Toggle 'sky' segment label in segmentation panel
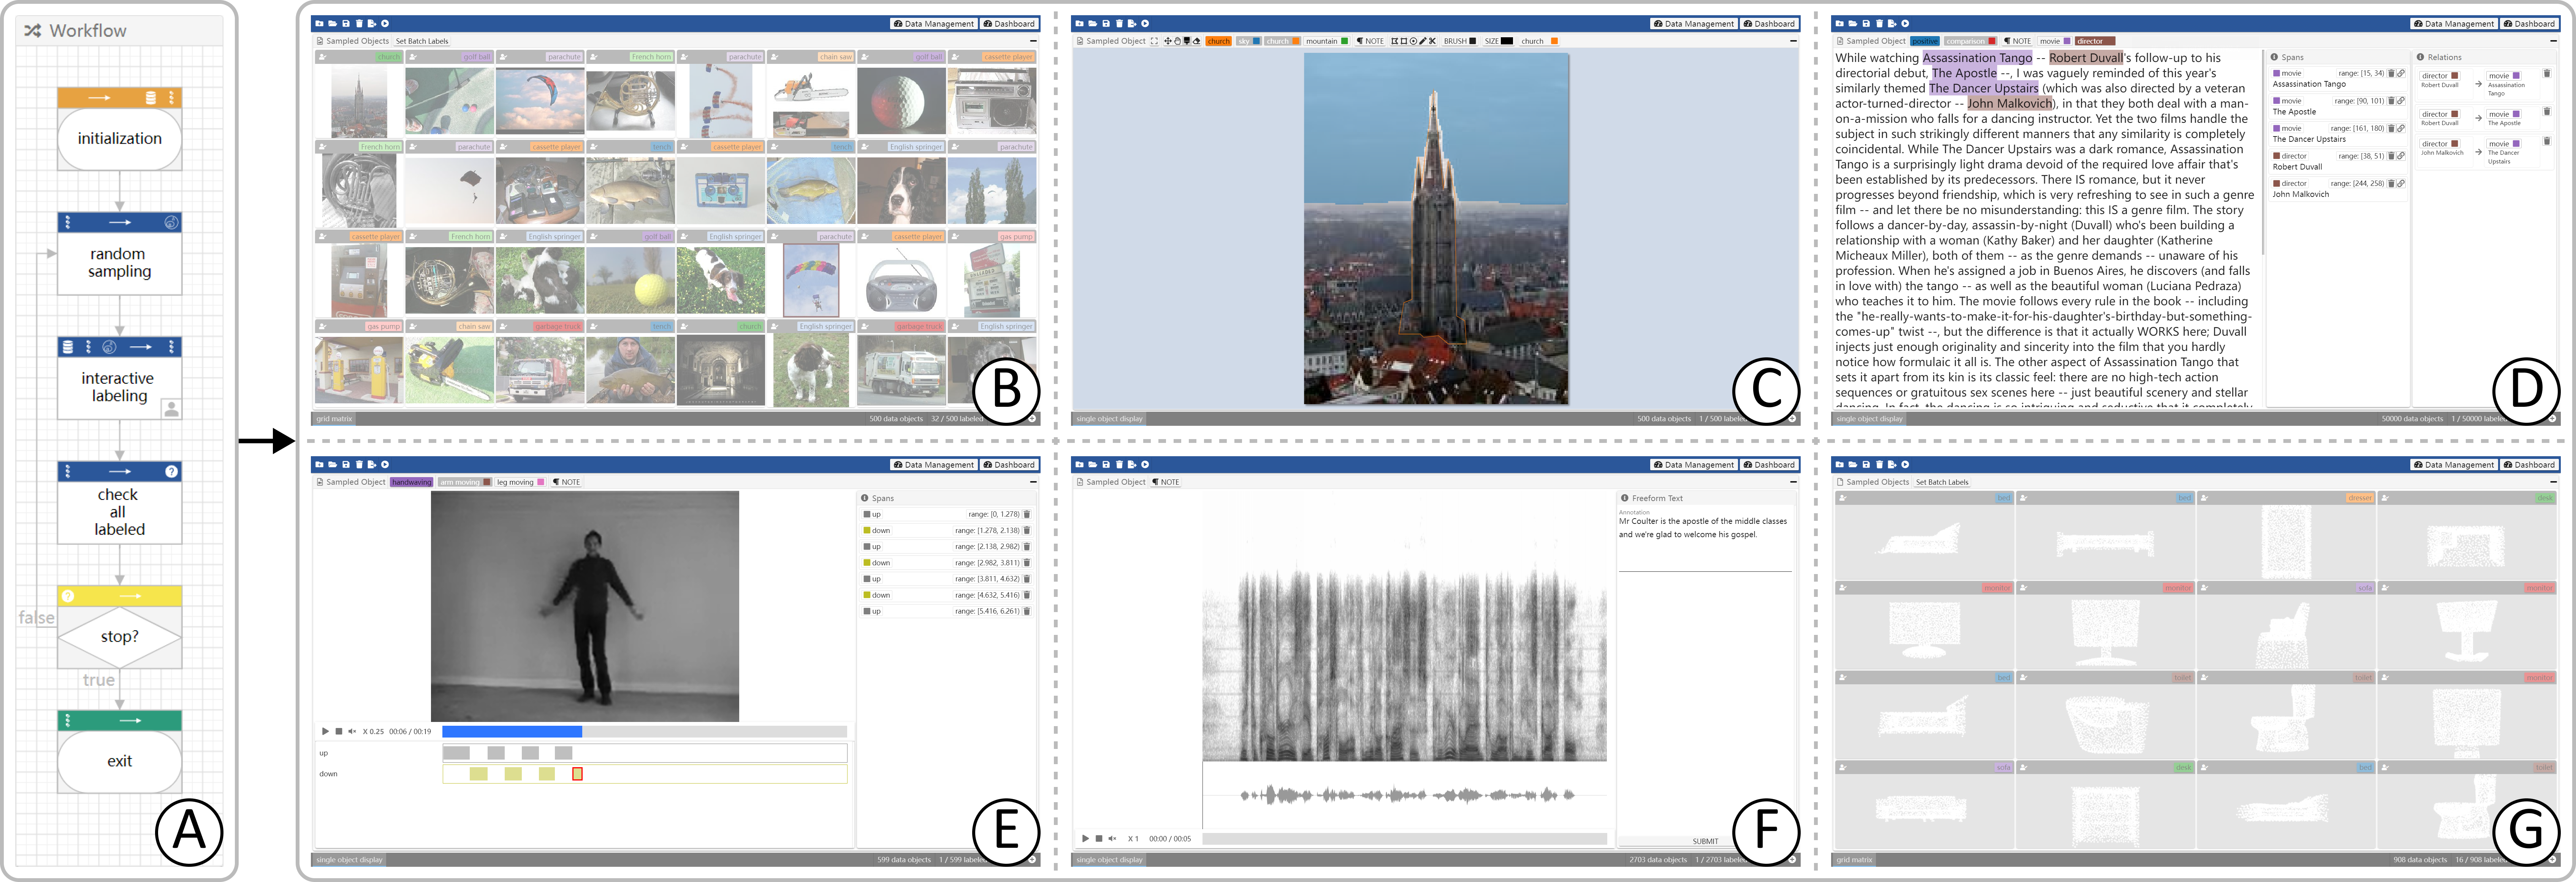 click(1249, 41)
